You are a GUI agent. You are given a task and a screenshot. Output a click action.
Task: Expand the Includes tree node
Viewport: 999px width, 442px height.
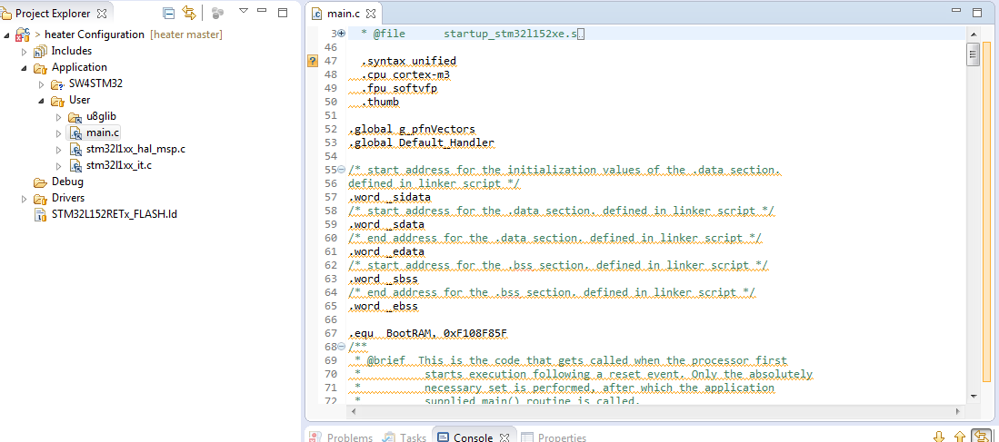(25, 52)
